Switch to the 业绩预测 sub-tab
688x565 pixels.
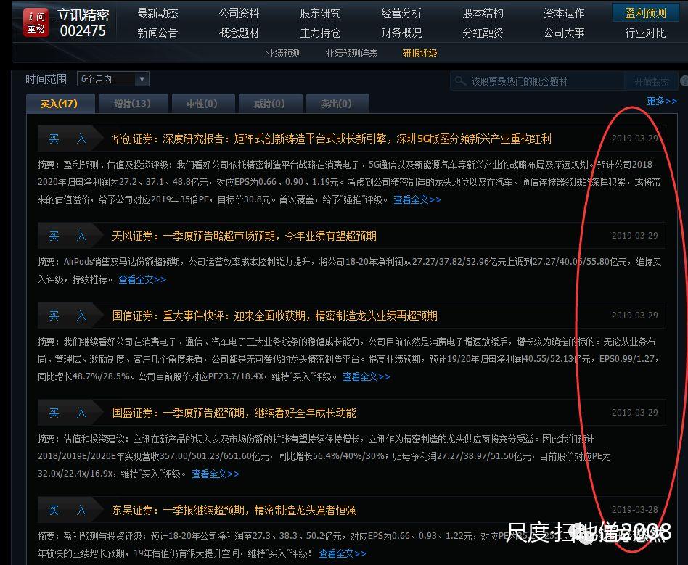(x=284, y=53)
